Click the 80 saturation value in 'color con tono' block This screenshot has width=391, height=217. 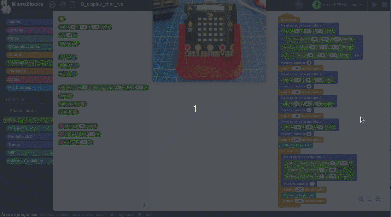pos(119,88)
